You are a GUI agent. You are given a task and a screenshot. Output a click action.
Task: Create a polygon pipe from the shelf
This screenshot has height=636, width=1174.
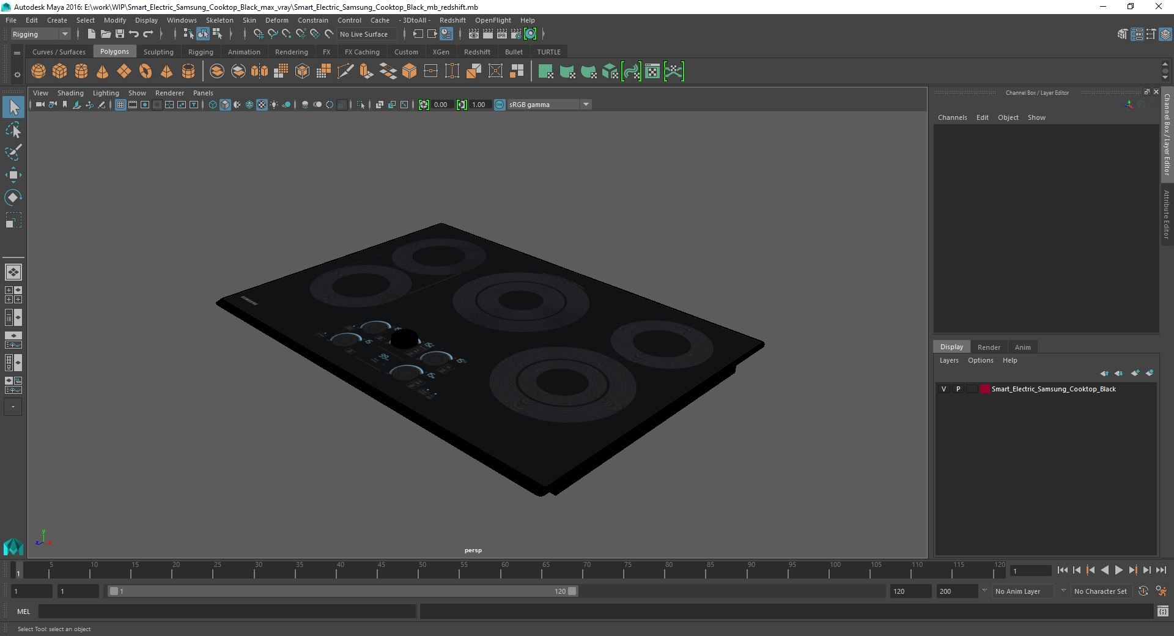(x=188, y=72)
